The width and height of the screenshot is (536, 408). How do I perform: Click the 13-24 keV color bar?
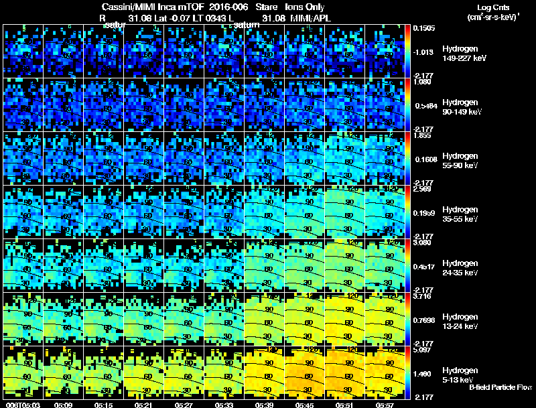tap(407, 320)
